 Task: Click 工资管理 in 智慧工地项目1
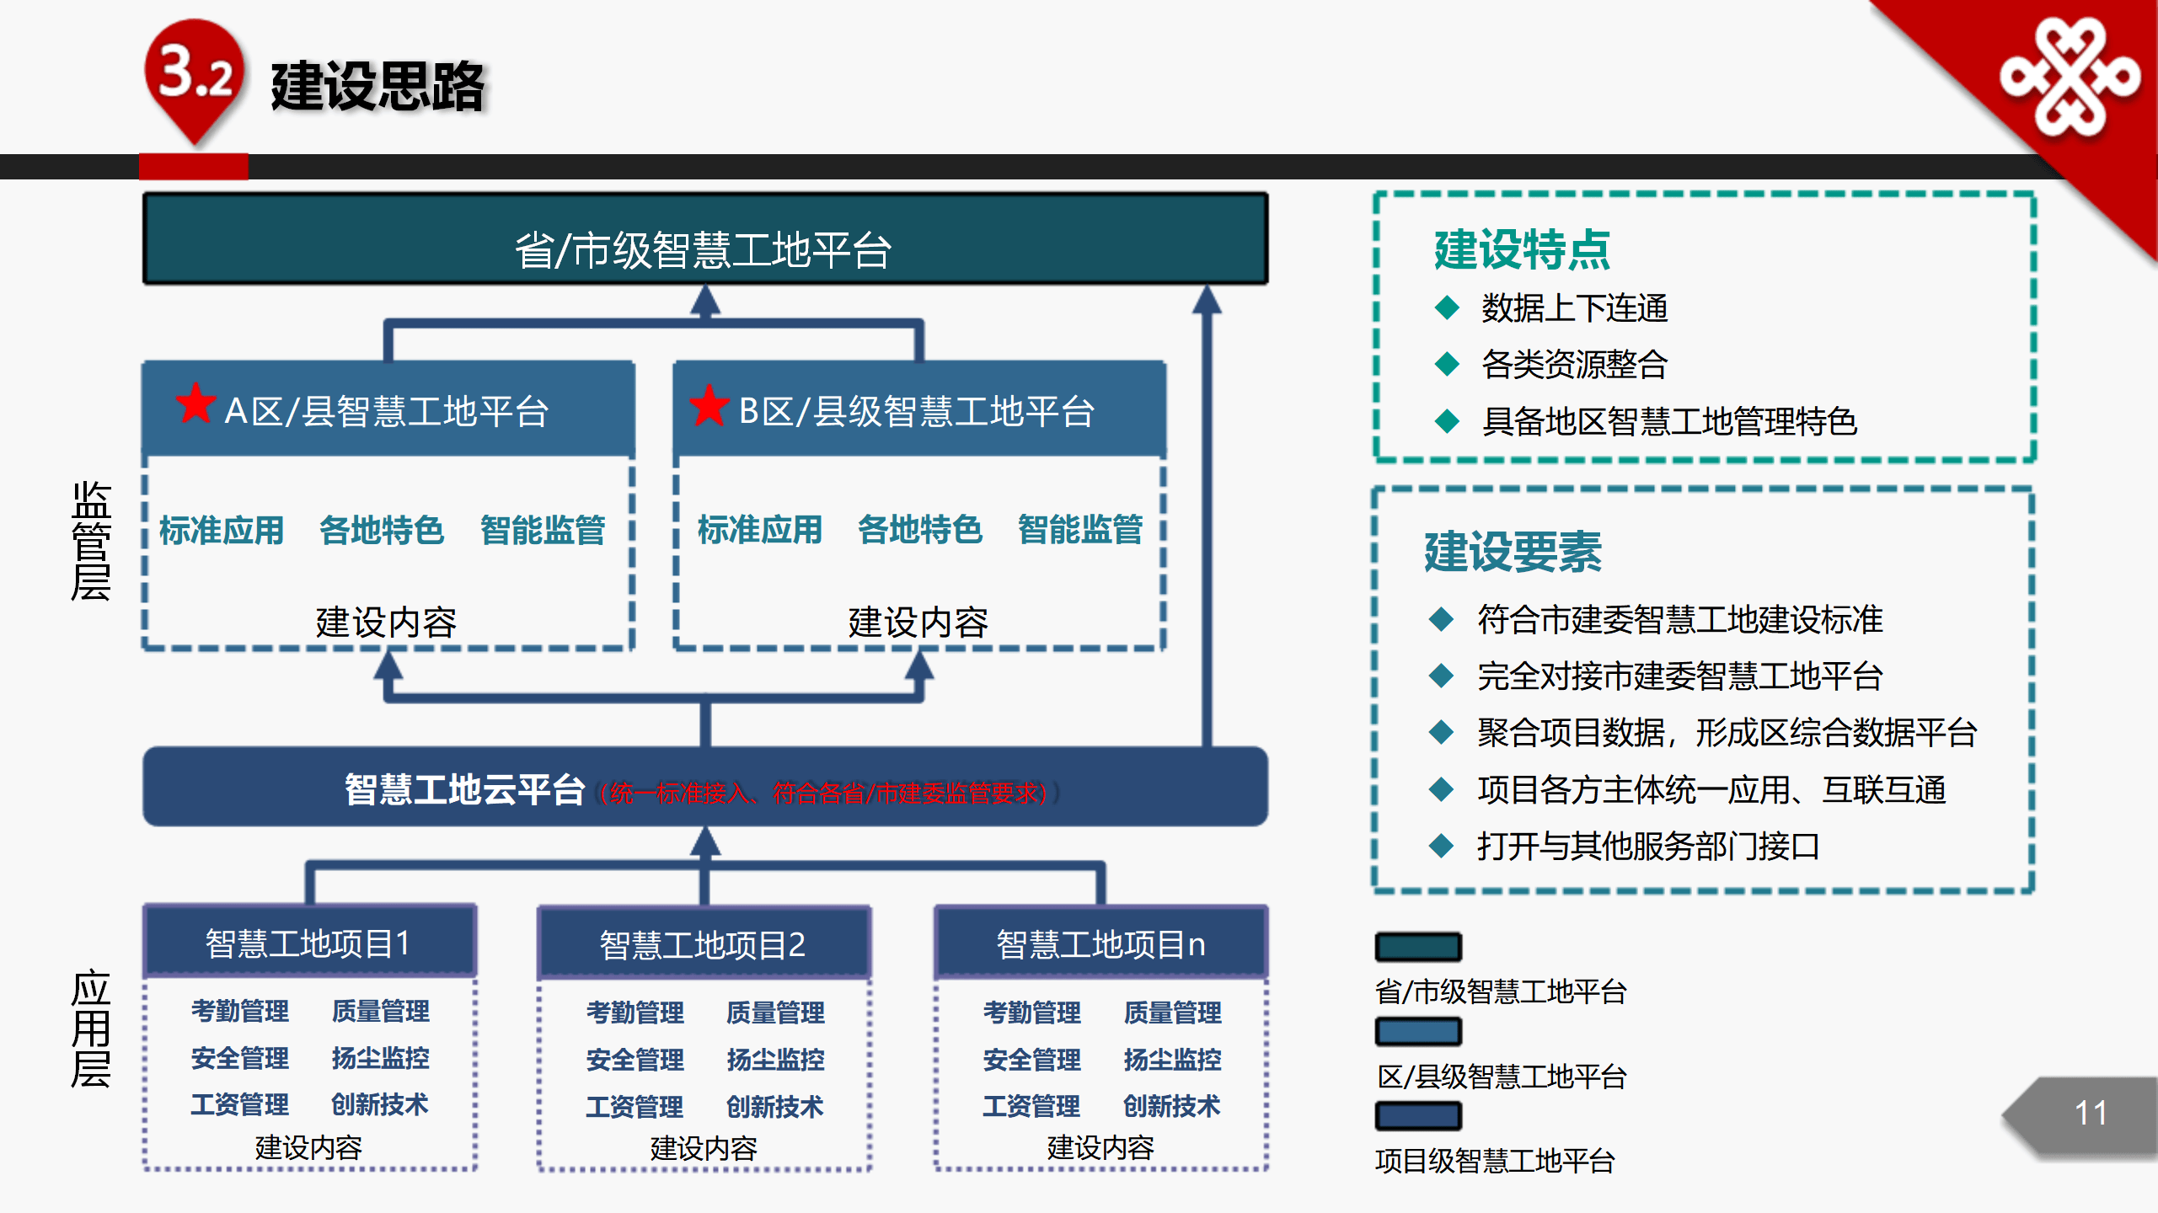tap(240, 1104)
